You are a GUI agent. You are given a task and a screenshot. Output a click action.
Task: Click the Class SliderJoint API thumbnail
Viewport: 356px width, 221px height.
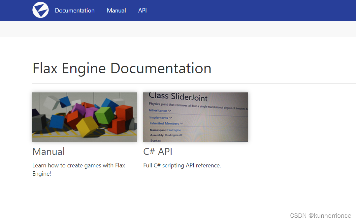click(195, 117)
